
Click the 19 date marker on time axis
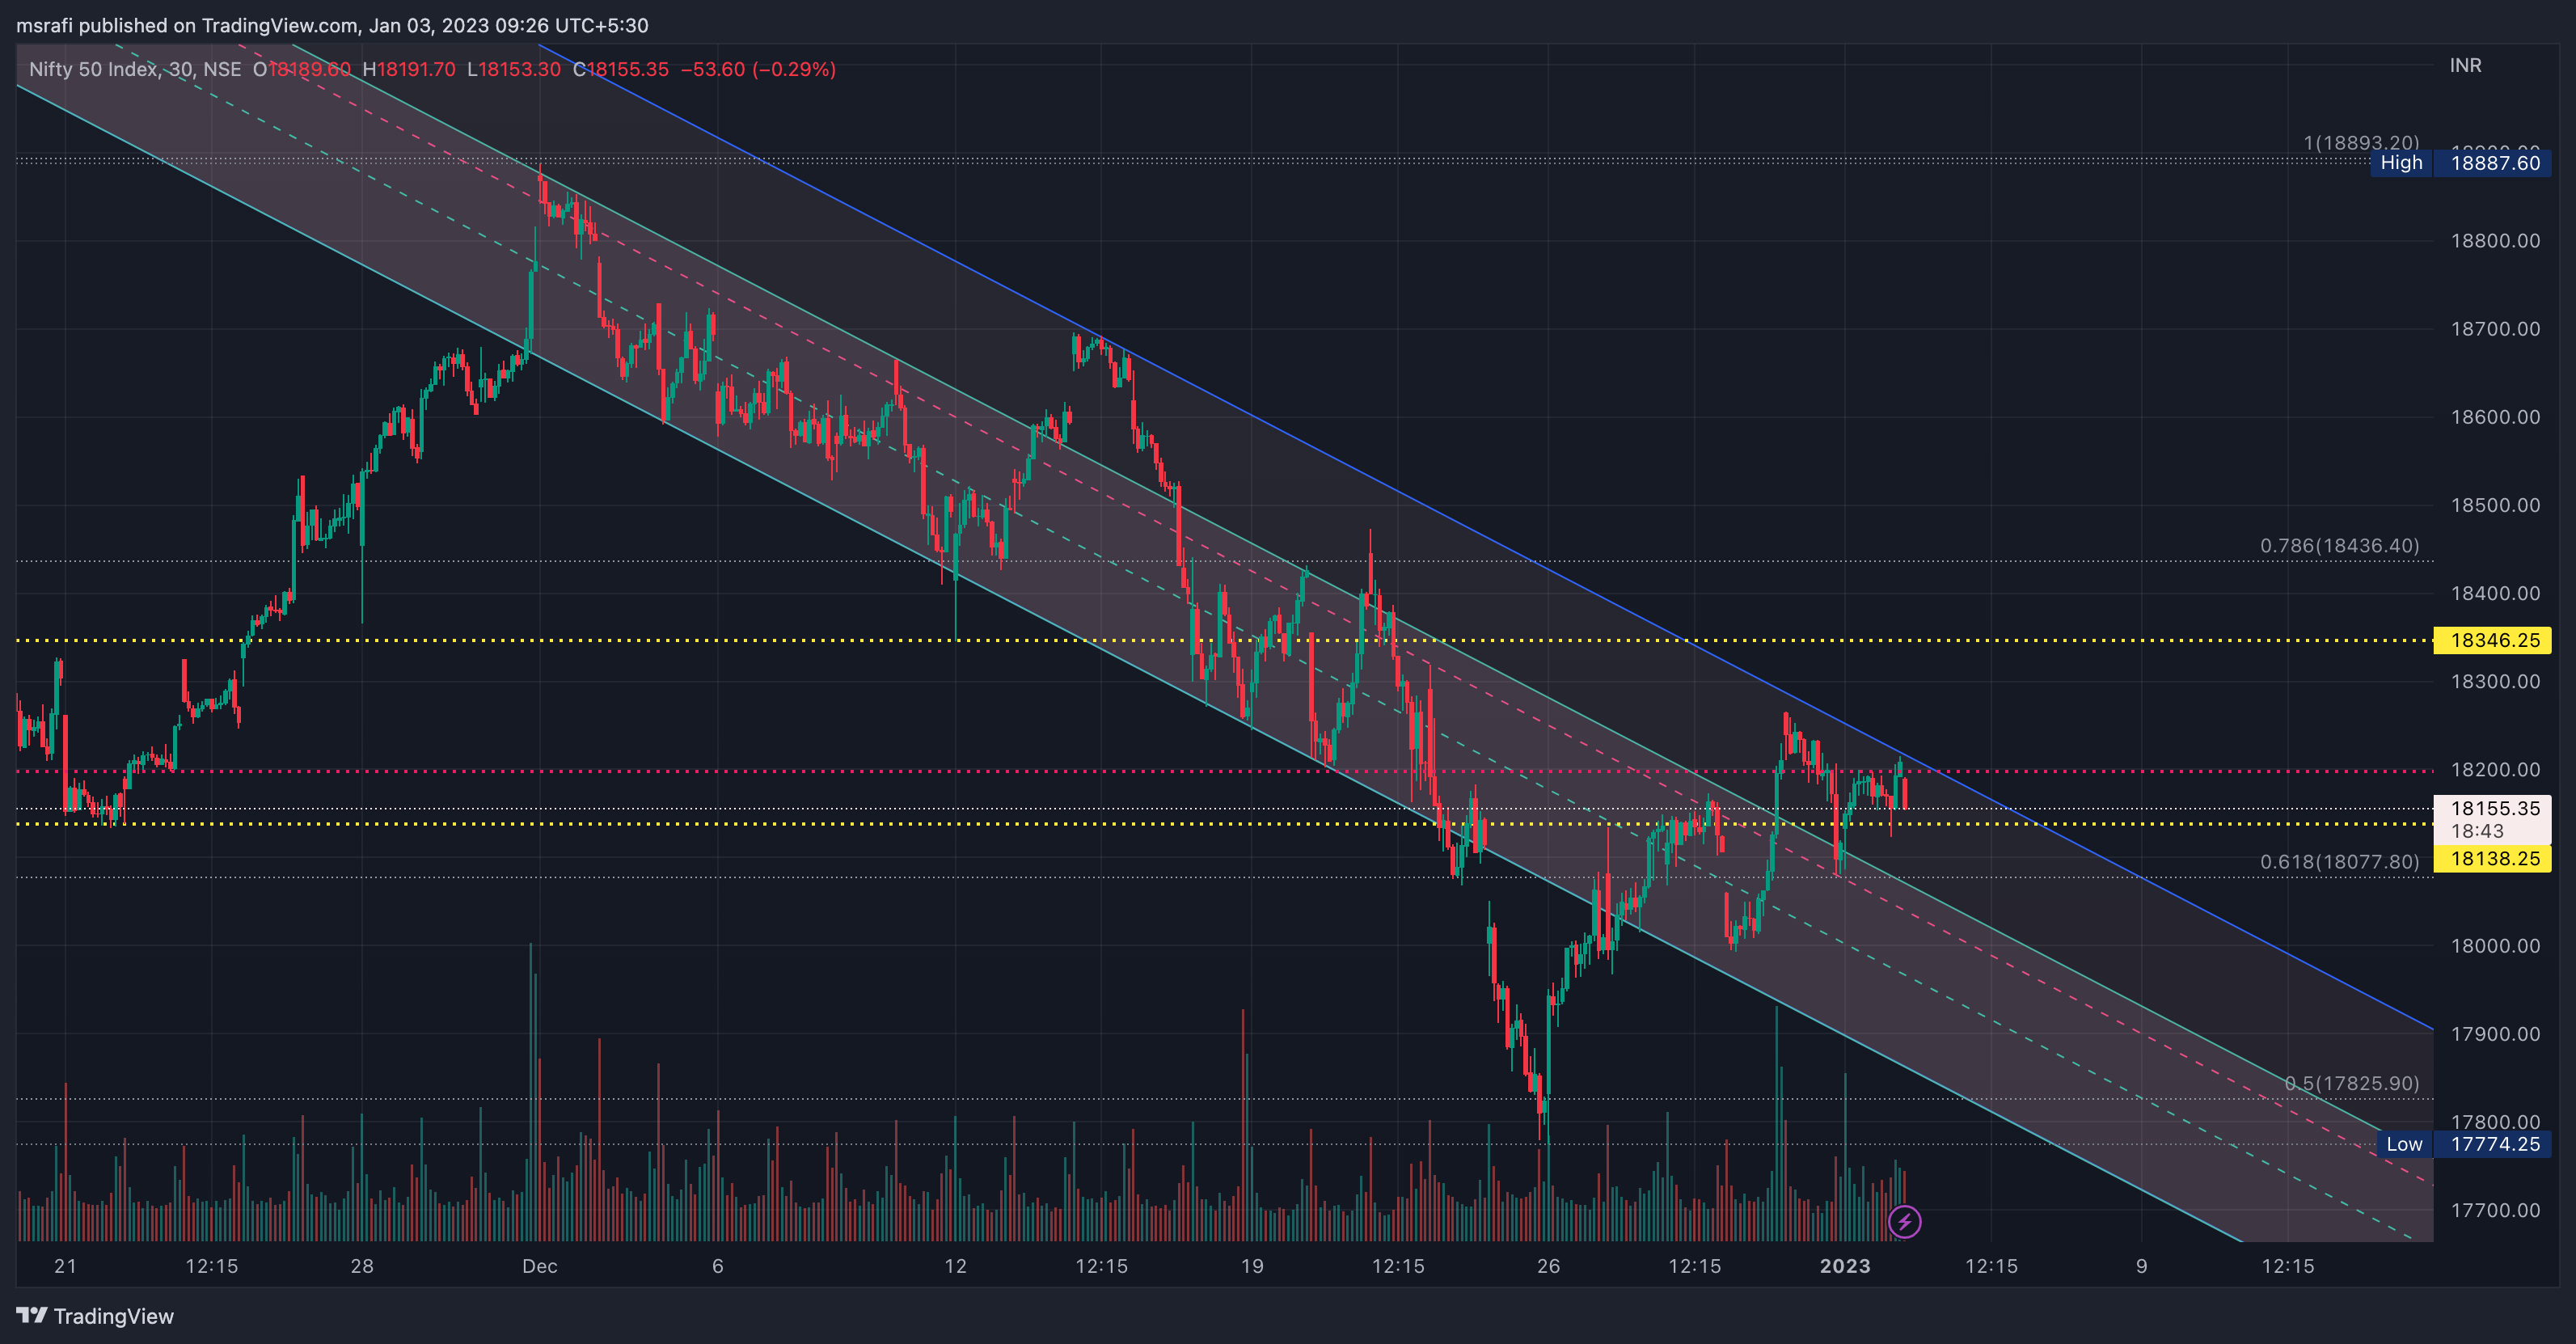pyautogui.click(x=1252, y=1266)
